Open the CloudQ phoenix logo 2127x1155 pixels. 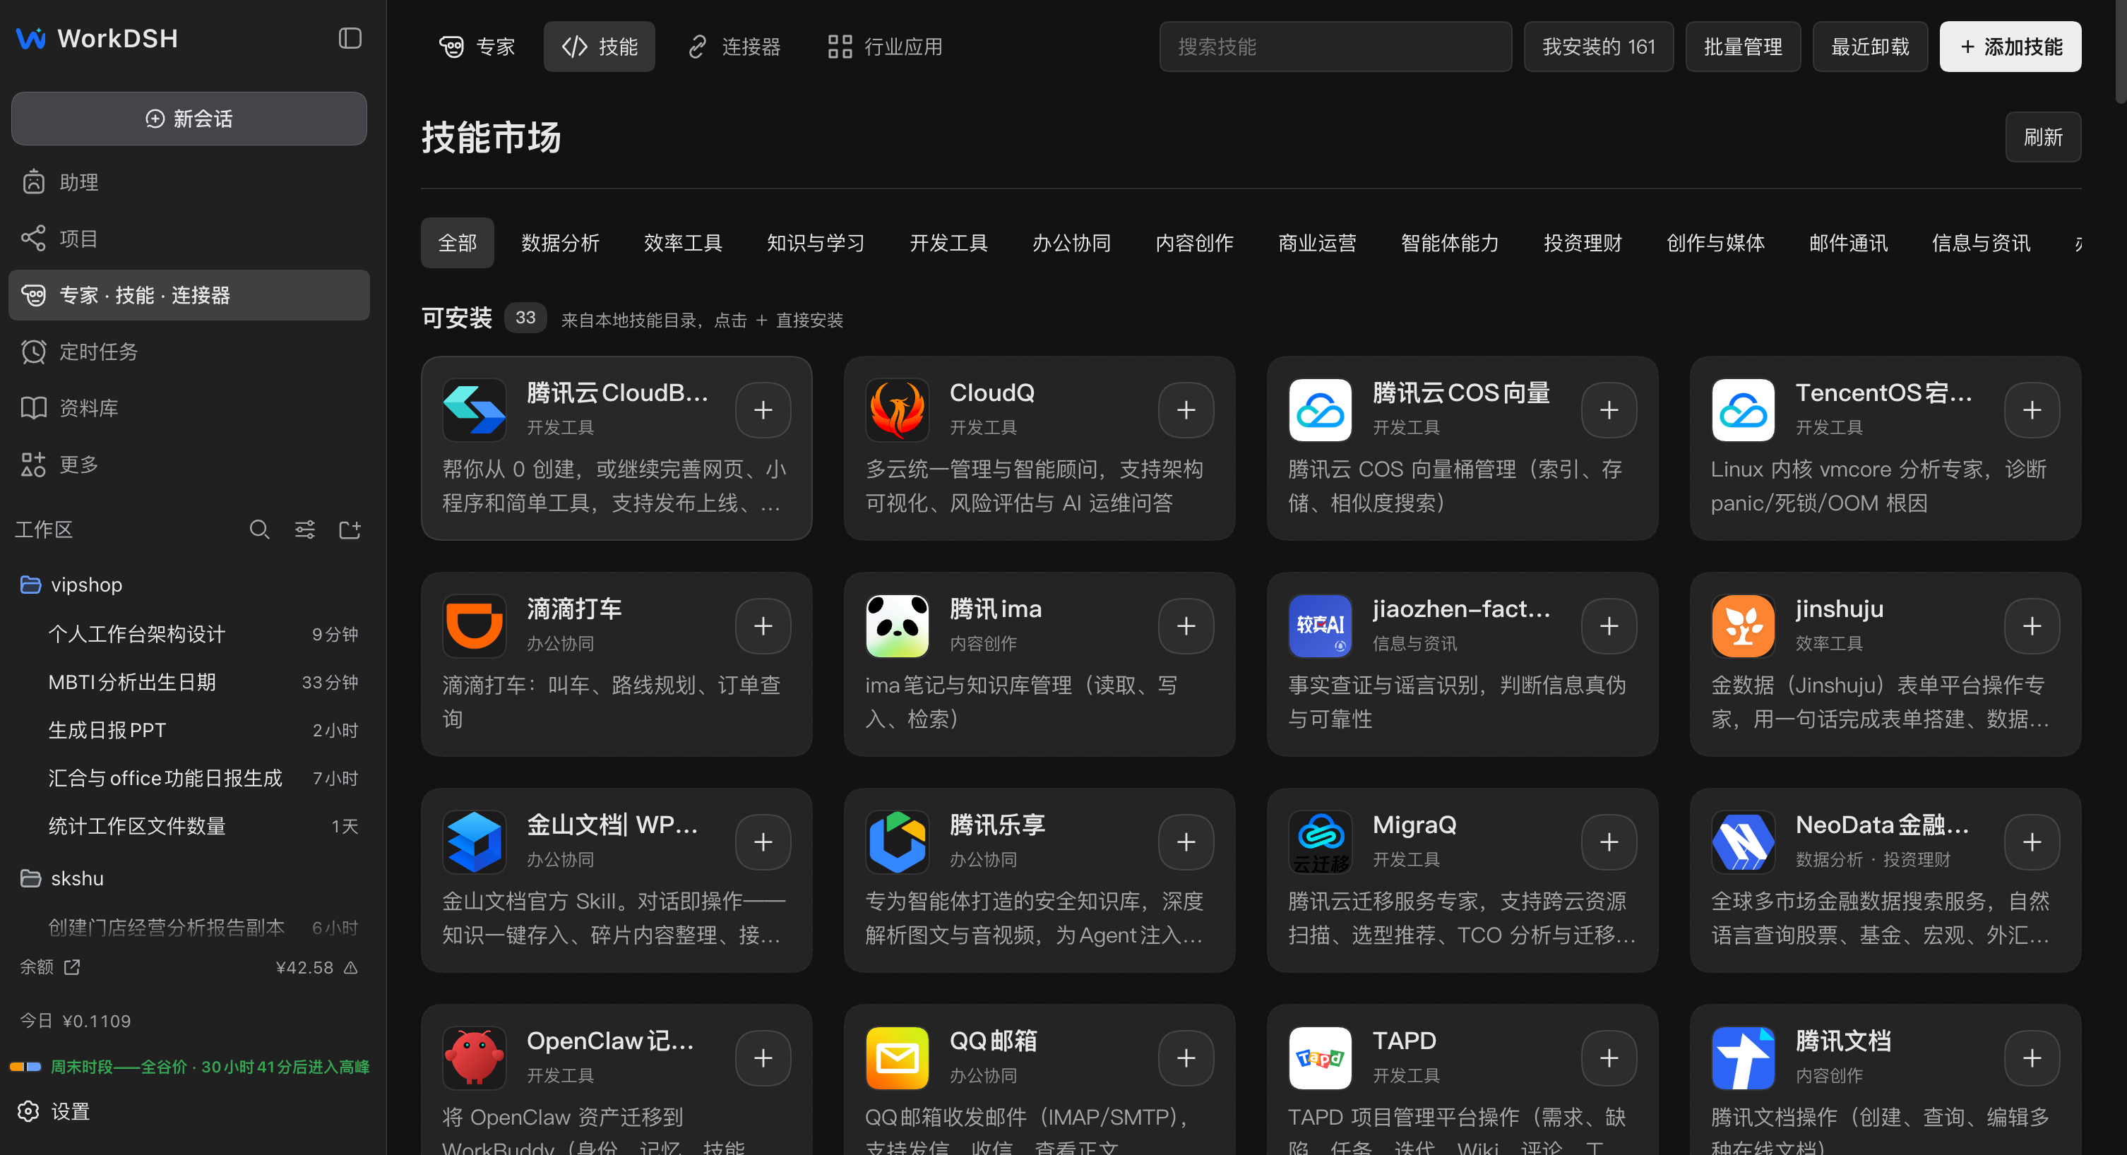pos(897,409)
